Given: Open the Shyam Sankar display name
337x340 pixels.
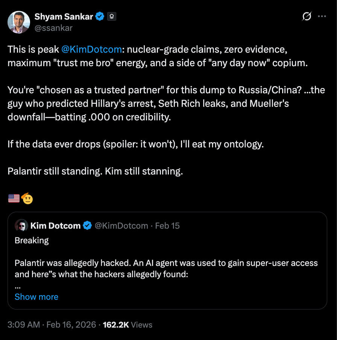Looking at the screenshot, I should point(64,17).
